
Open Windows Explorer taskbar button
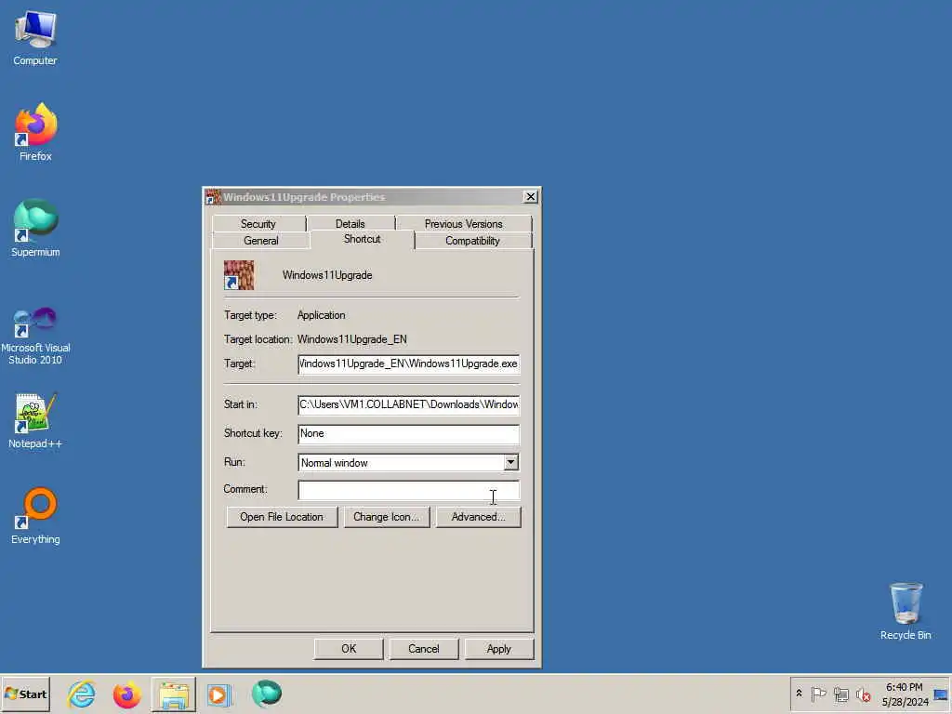[174, 694]
